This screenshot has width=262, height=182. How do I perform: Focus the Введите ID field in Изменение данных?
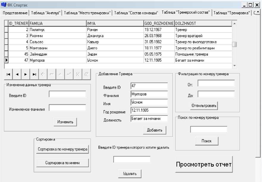pos(67,94)
